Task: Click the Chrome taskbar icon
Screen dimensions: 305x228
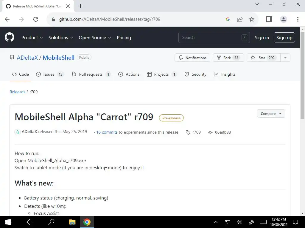Action: pos(87,222)
